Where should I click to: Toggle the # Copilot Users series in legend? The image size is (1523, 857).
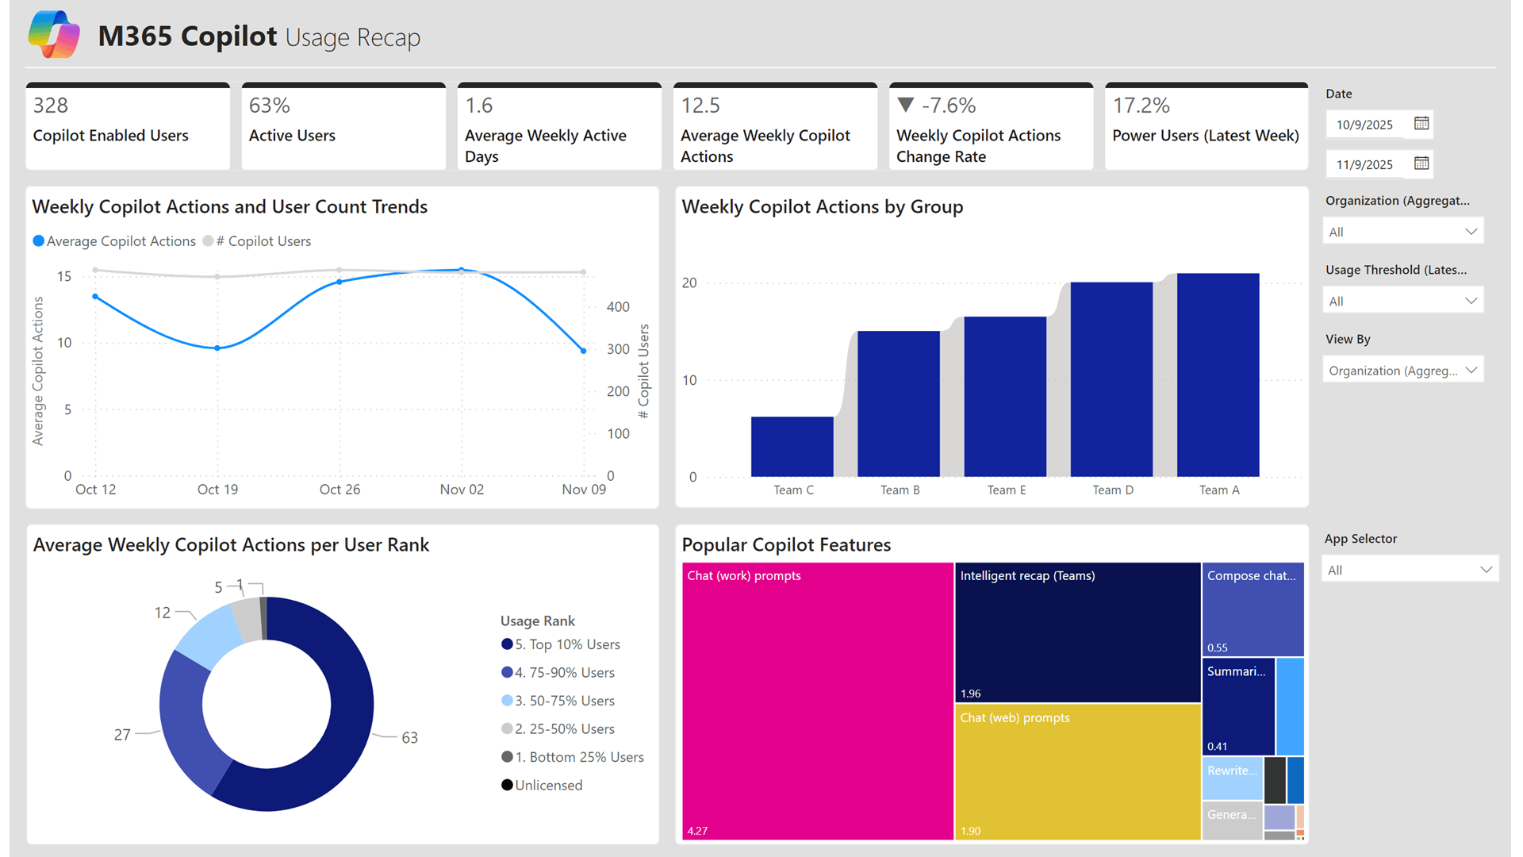pyautogui.click(x=208, y=240)
